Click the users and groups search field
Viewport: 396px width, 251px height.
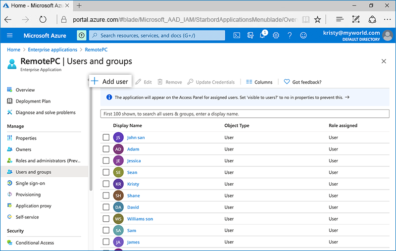coord(245,114)
